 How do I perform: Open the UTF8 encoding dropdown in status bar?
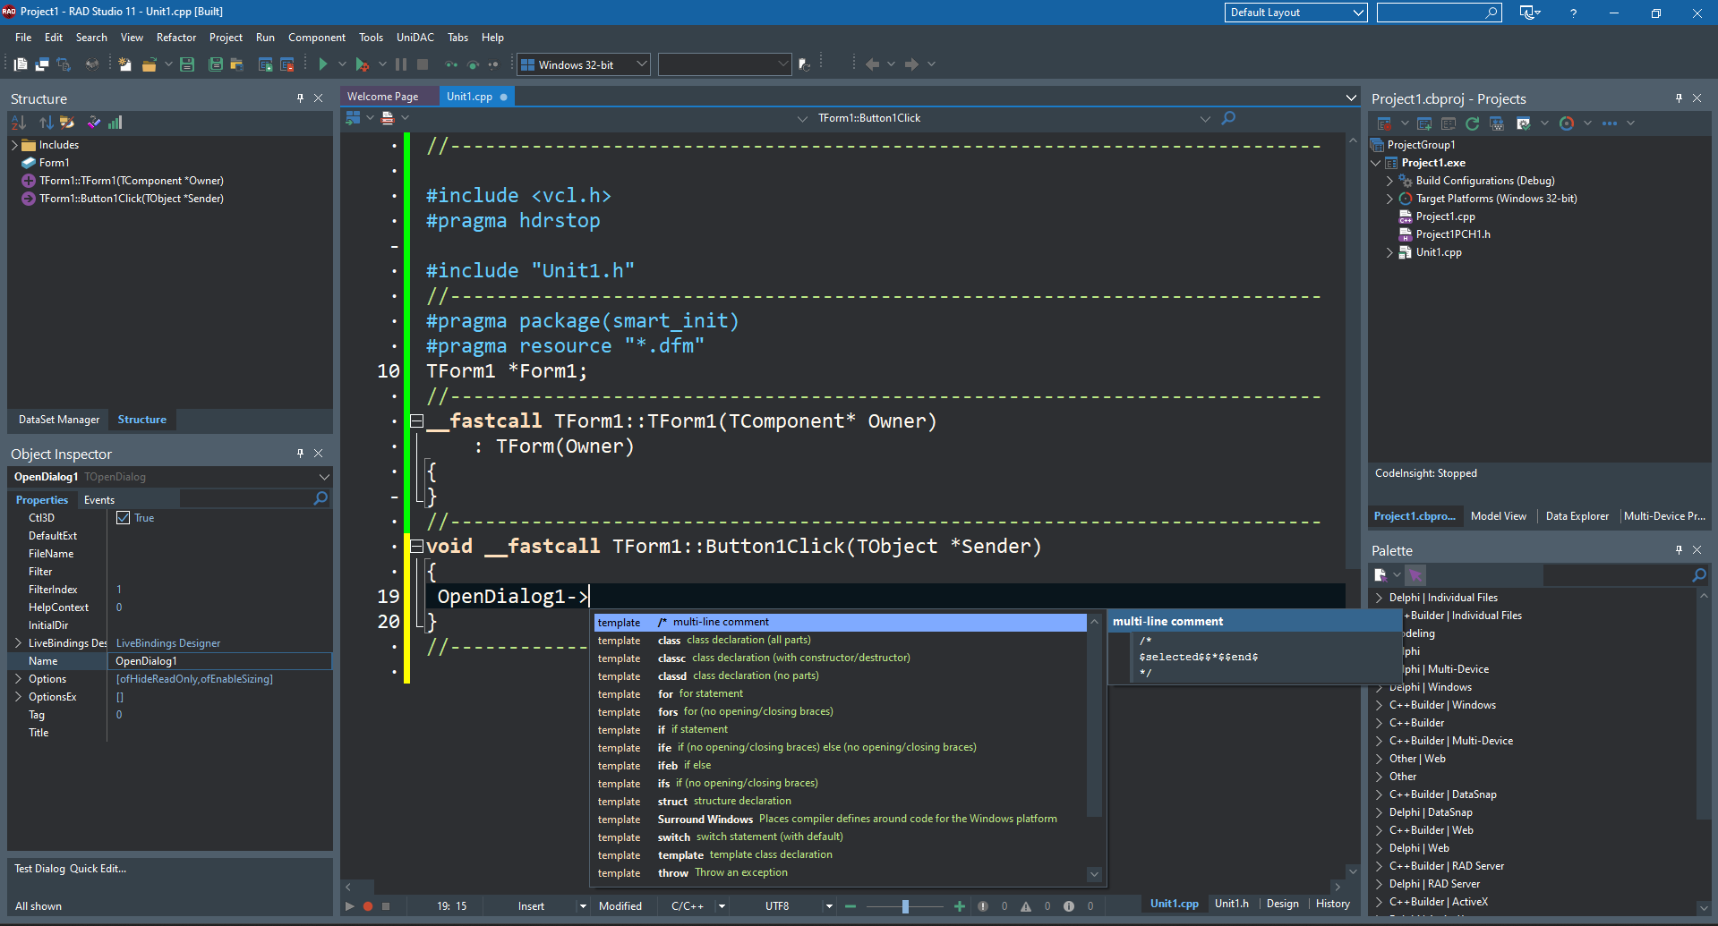pyautogui.click(x=829, y=906)
